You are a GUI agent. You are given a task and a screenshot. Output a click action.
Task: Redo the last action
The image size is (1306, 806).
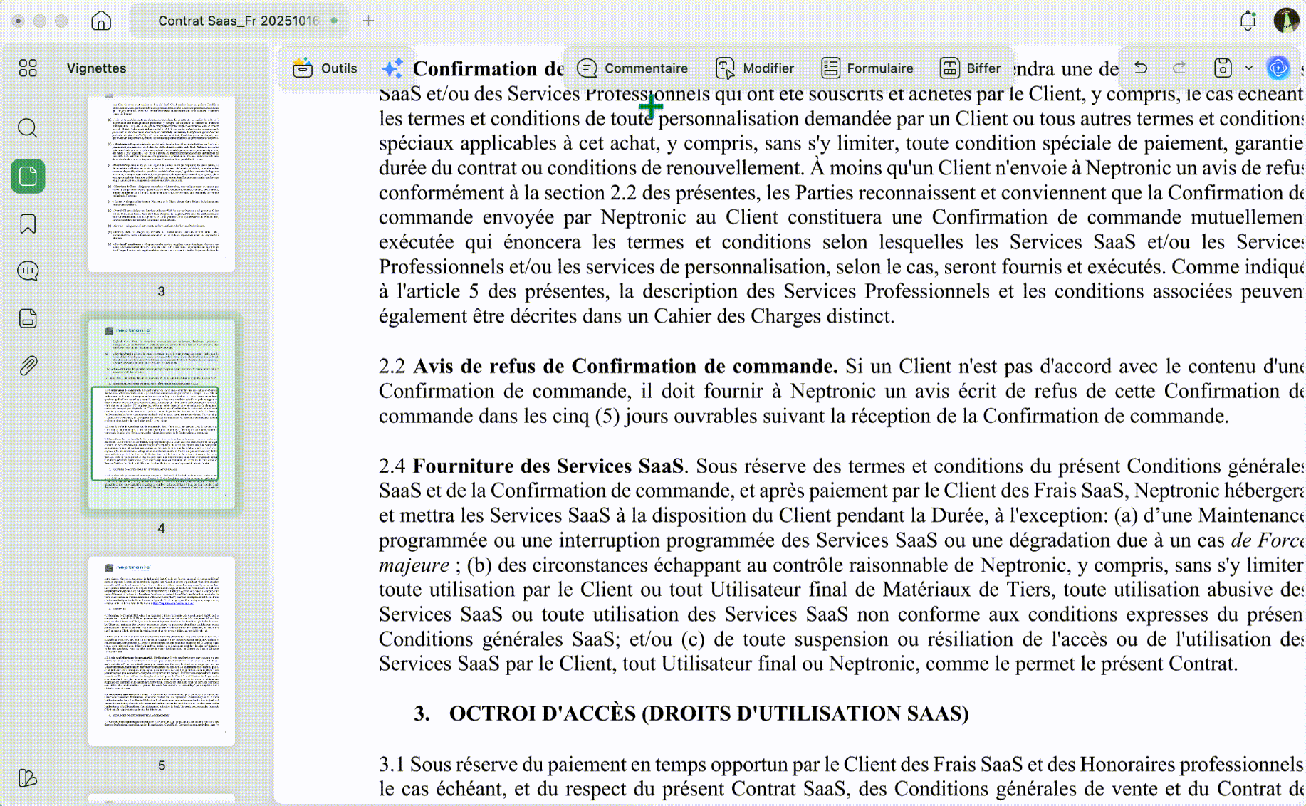point(1179,68)
